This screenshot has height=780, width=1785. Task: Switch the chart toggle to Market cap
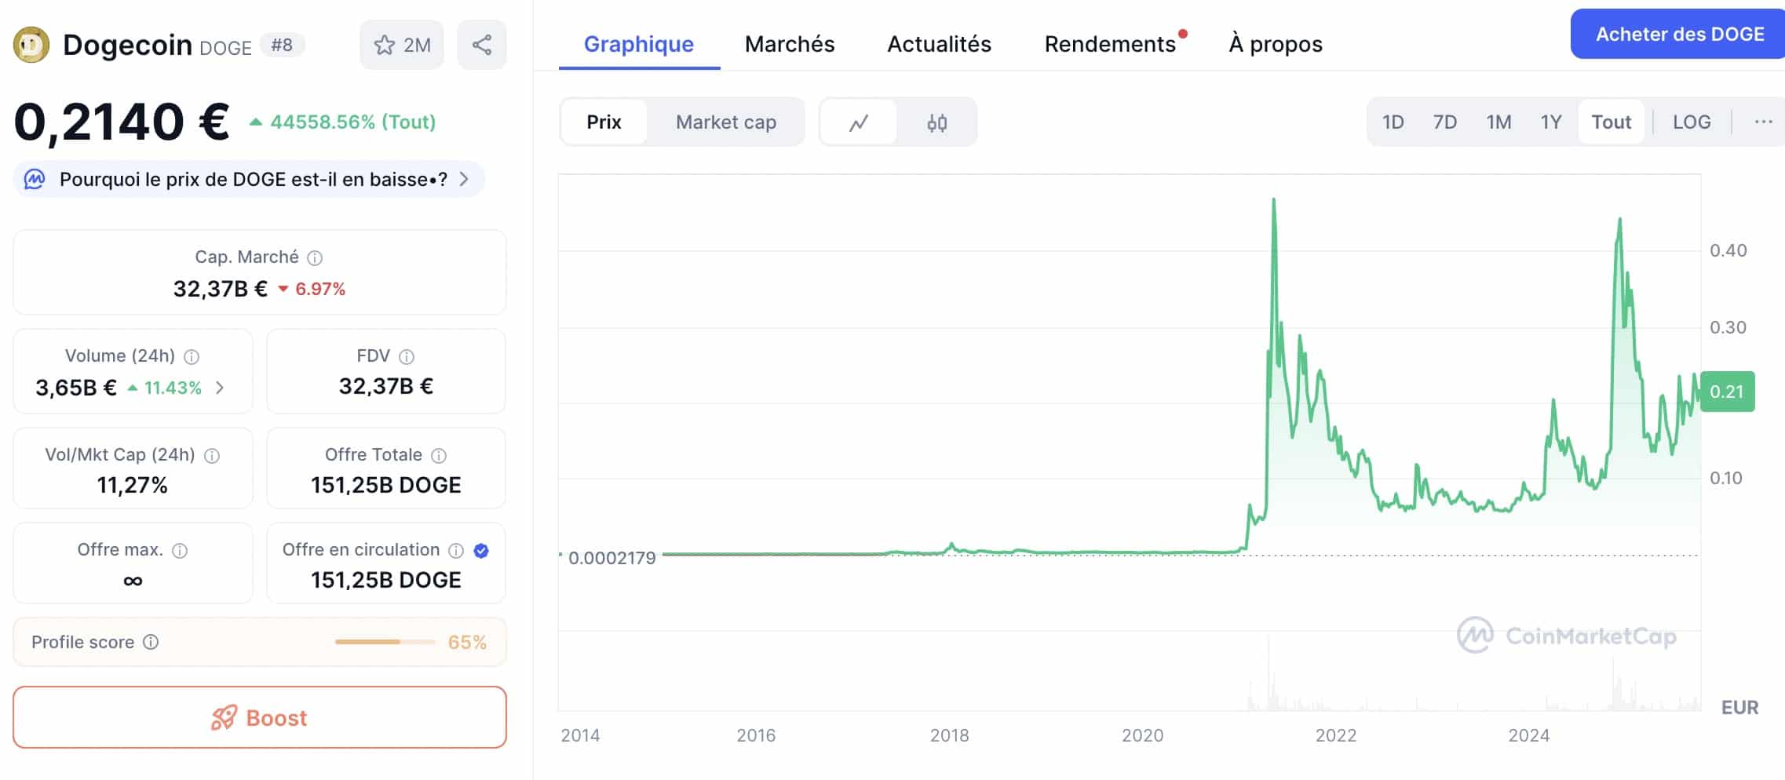(x=725, y=122)
